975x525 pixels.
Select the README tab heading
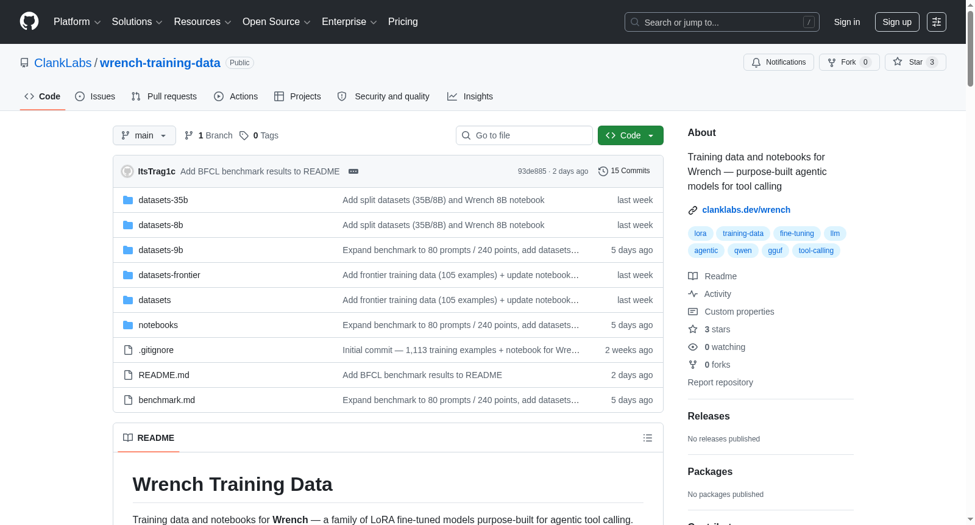pyautogui.click(x=149, y=438)
